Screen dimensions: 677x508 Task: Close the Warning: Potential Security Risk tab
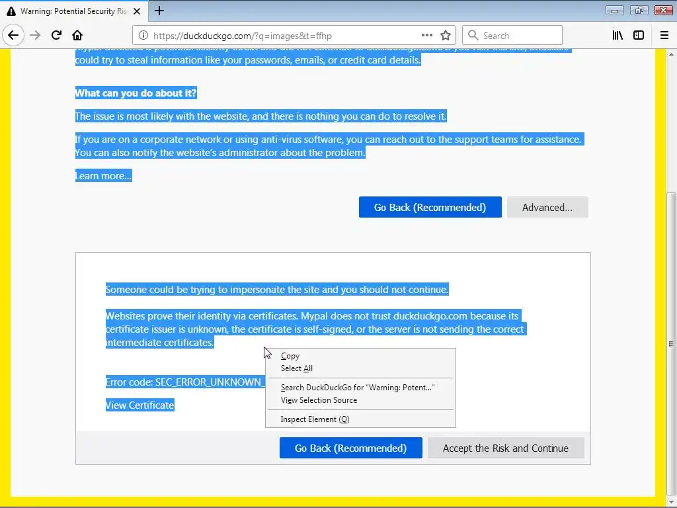[137, 11]
